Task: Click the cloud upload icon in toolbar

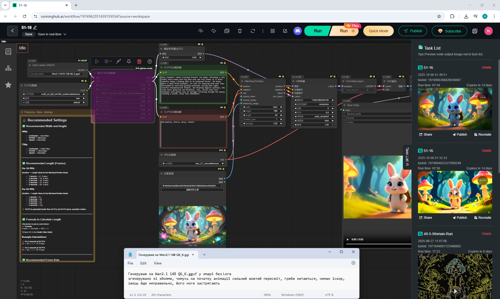Action: click(x=201, y=31)
